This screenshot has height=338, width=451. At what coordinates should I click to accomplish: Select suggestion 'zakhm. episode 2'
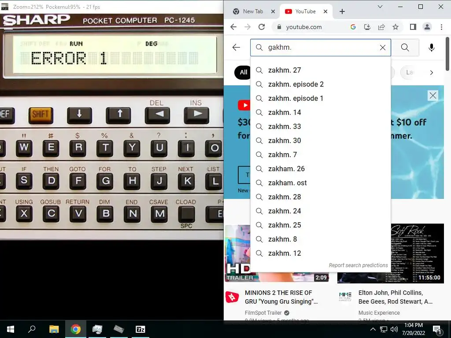pyautogui.click(x=321, y=84)
